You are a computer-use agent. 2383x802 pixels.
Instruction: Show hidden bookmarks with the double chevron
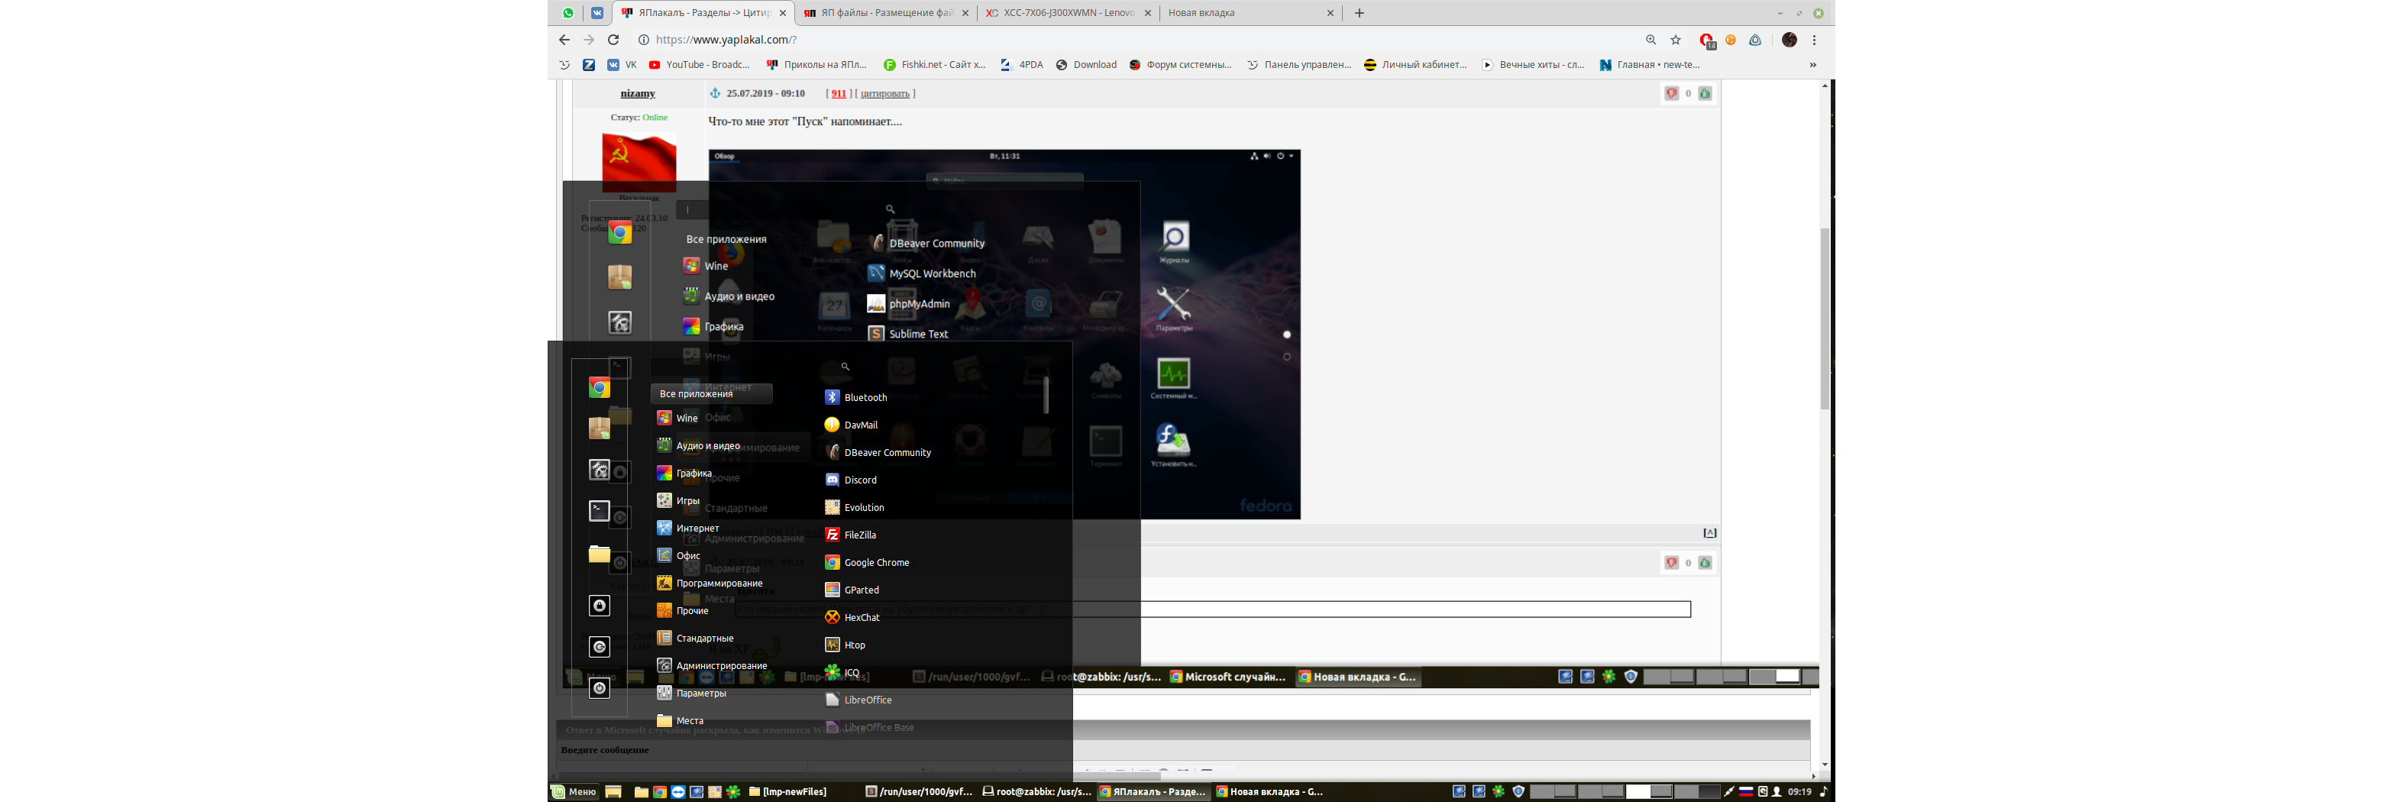1812,65
